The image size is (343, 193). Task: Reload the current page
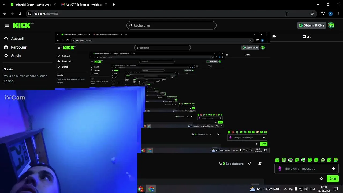pos(20,14)
